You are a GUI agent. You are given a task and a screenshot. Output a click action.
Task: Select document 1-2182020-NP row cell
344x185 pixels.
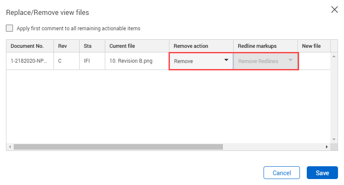pyautogui.click(x=30, y=61)
